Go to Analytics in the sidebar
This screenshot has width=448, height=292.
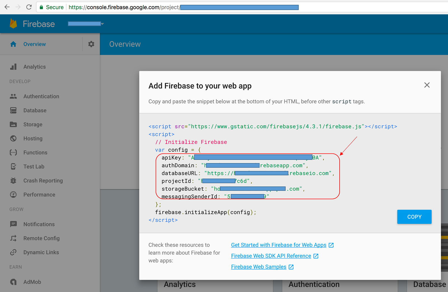pyautogui.click(x=34, y=67)
